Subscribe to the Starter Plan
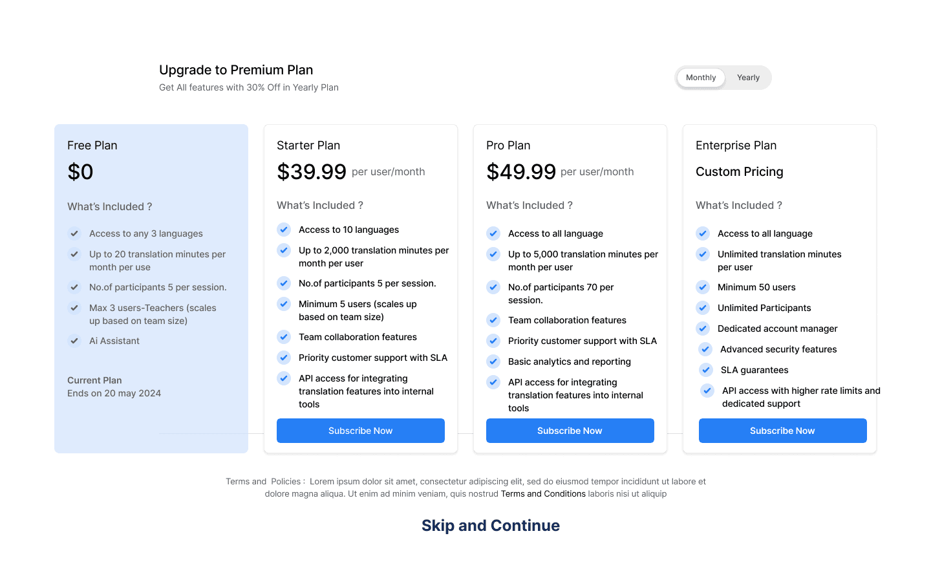The width and height of the screenshot is (931, 582). point(361,431)
